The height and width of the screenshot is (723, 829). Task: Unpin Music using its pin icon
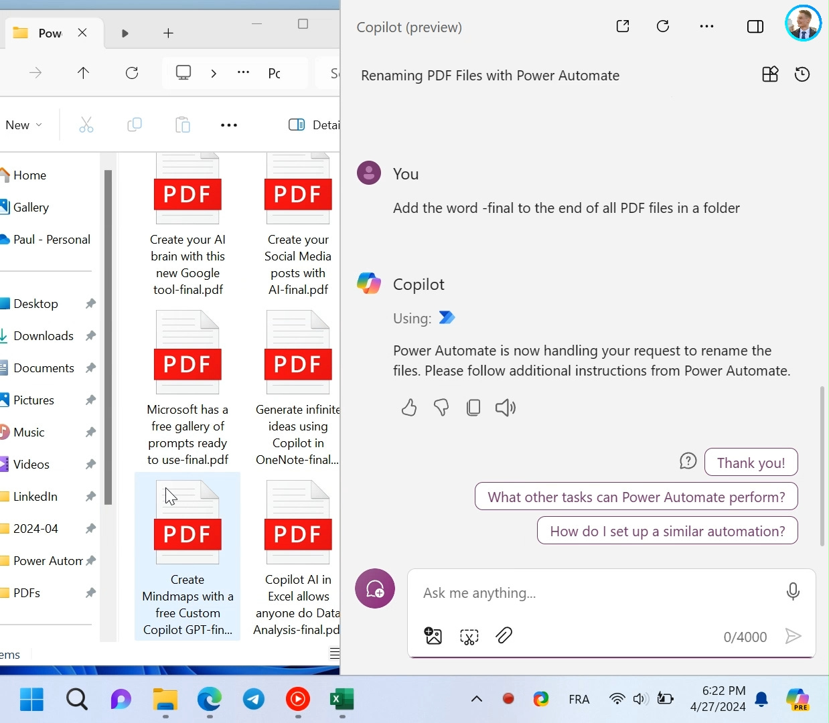(90, 432)
